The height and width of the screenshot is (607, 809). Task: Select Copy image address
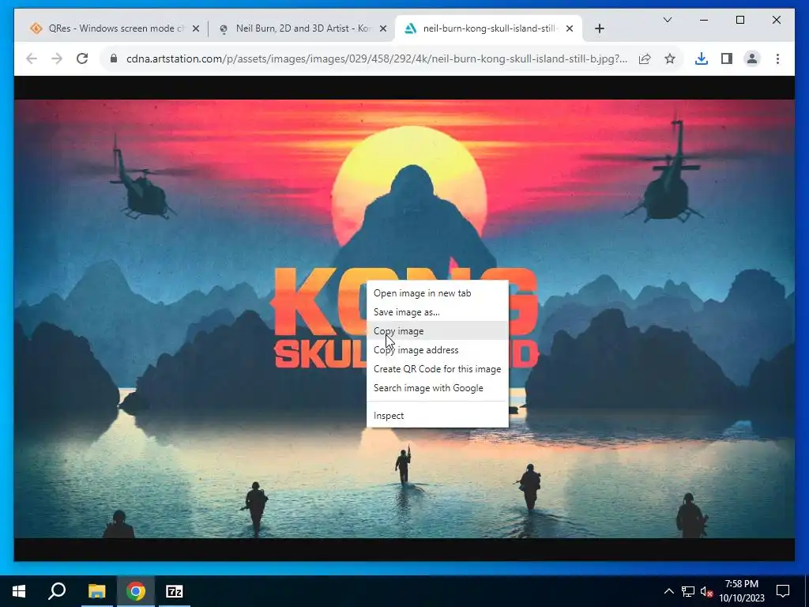tap(438, 350)
